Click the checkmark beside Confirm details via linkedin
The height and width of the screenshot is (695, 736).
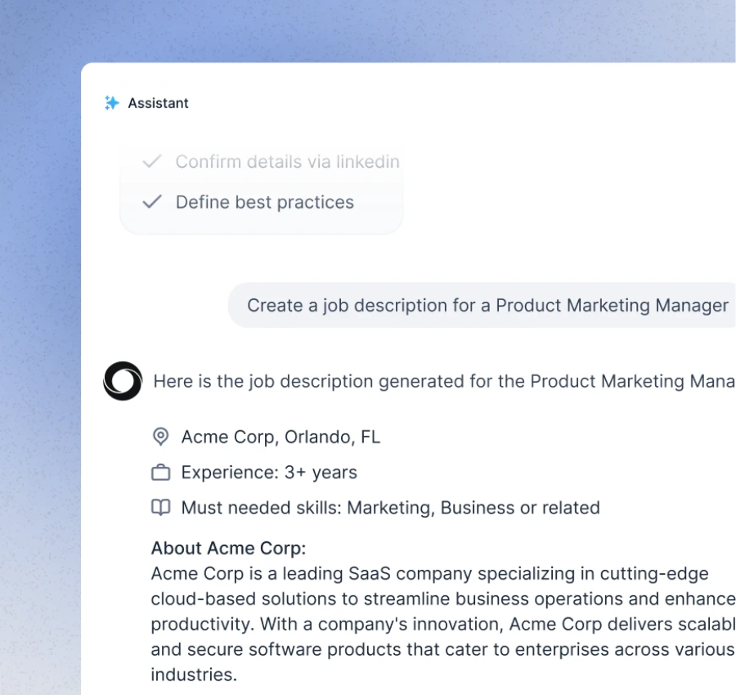pyautogui.click(x=152, y=162)
